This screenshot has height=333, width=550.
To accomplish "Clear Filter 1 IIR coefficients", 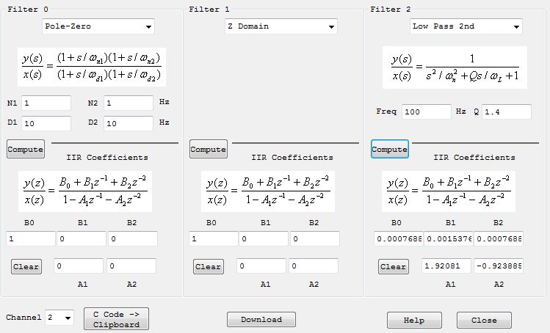I will pyautogui.click(x=209, y=267).
